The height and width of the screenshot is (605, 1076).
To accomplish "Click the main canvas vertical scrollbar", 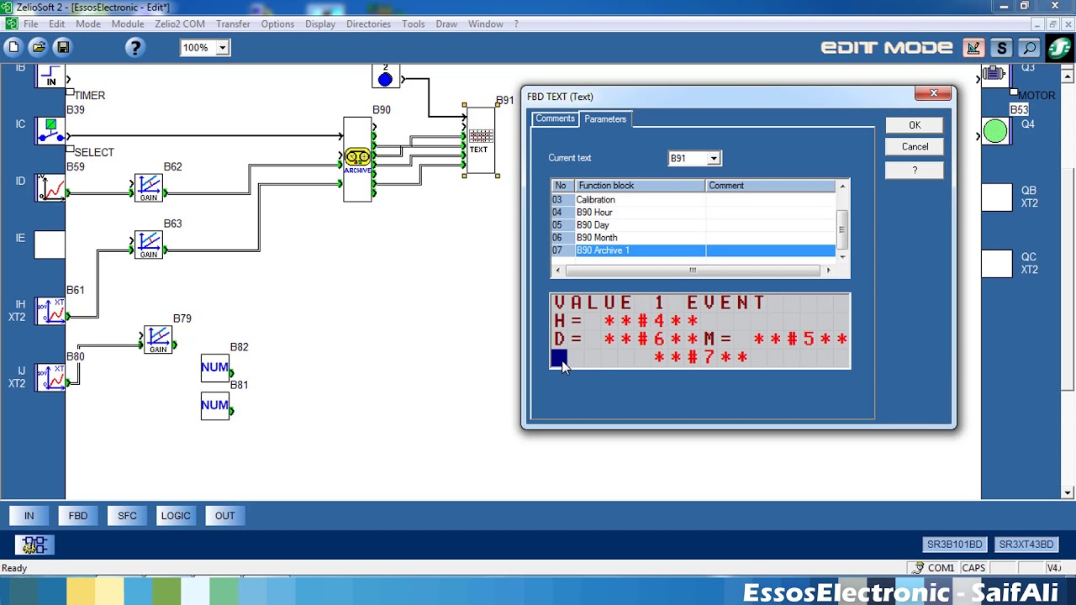I will [x=1068, y=282].
